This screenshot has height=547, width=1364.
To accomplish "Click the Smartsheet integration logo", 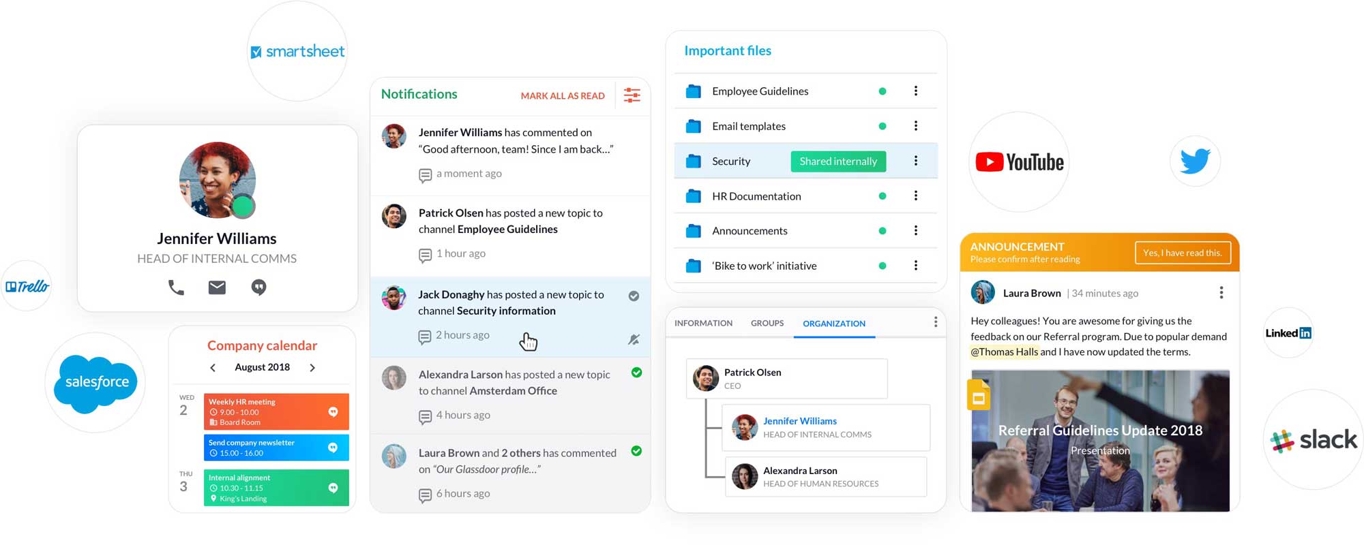I will 297,52.
